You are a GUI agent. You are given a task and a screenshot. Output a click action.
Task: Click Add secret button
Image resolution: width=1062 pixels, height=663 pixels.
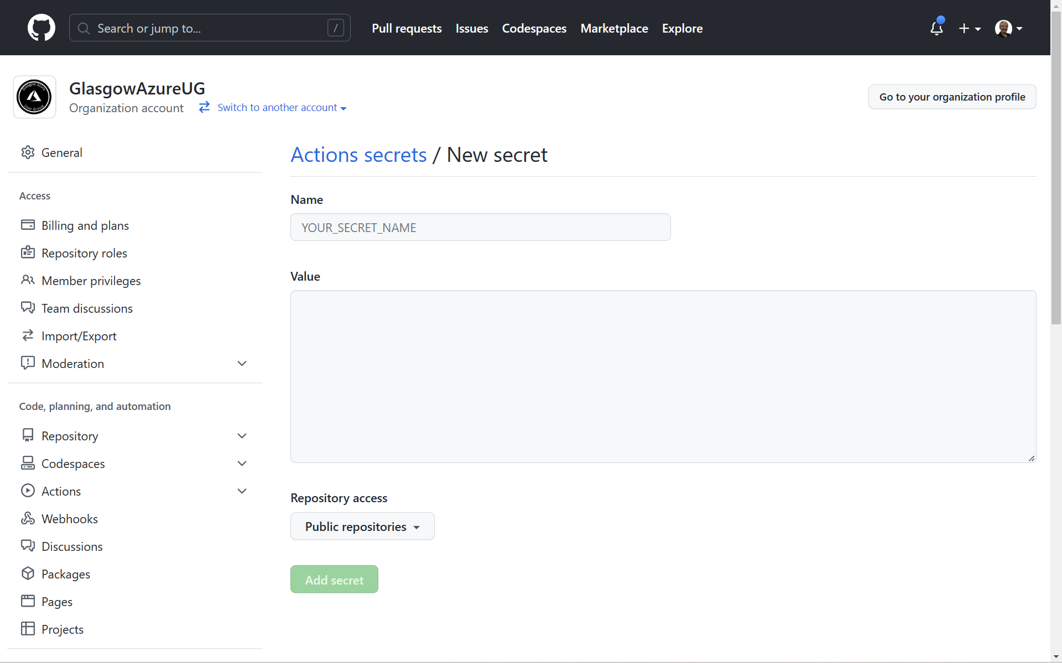pos(334,580)
